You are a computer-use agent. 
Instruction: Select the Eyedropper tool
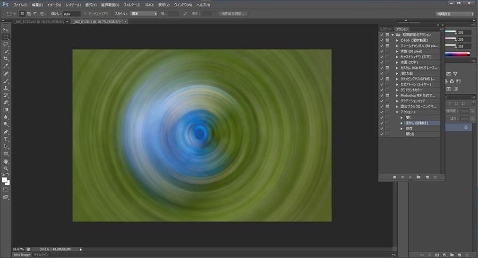pyautogui.click(x=6, y=66)
